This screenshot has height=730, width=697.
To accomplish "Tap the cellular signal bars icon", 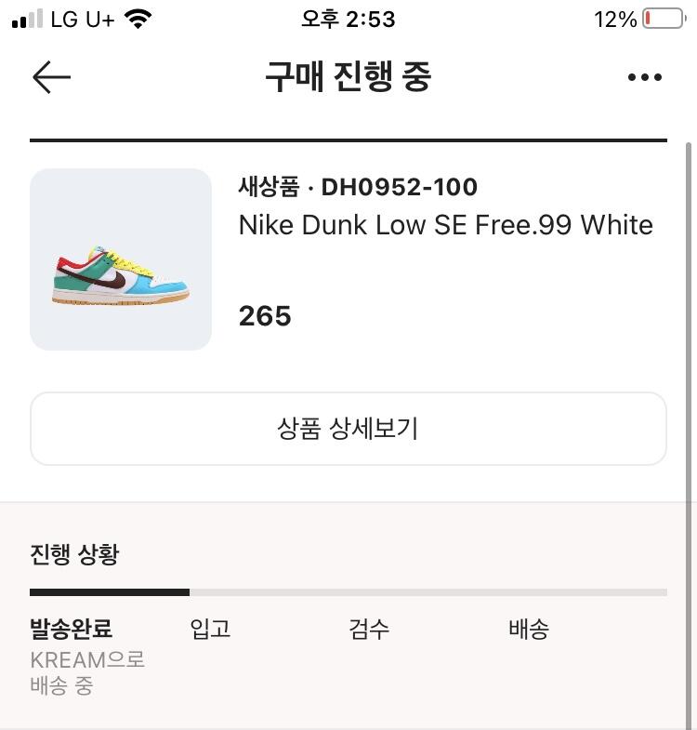I will [28, 19].
